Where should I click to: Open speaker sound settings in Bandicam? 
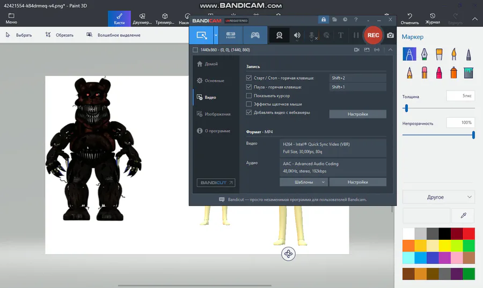coord(297,35)
